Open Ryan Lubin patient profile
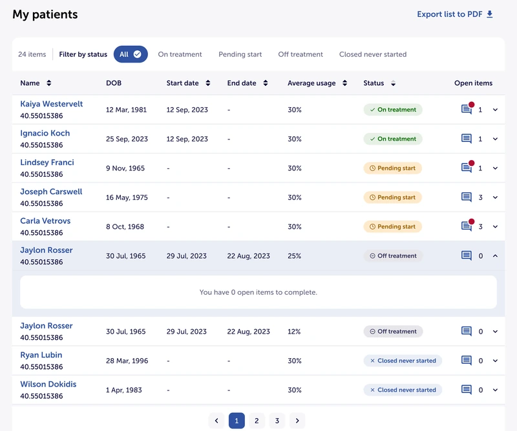The image size is (517, 431). point(41,355)
